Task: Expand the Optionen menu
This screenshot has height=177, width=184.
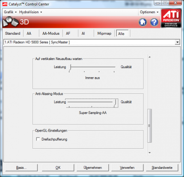Action: (x=149, y=12)
